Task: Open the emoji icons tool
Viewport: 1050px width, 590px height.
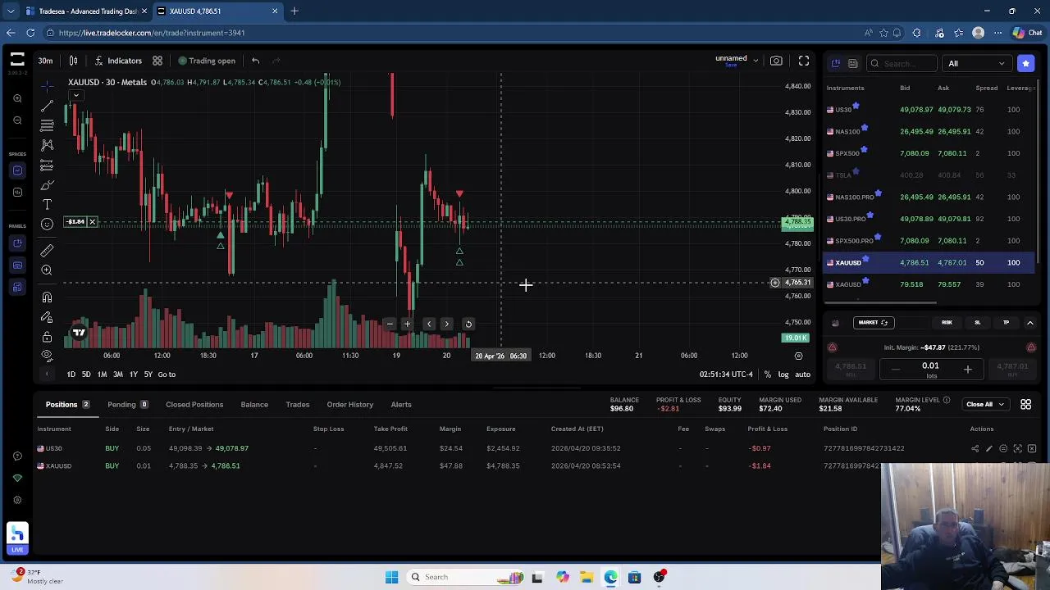Action: (47, 224)
